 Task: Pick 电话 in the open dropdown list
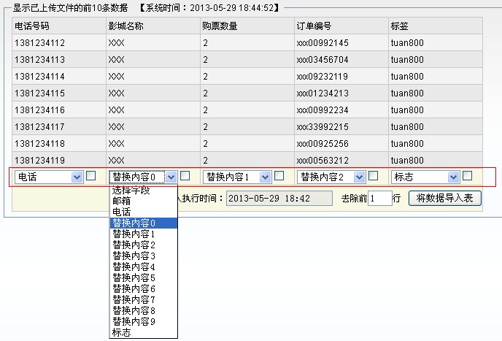[x=121, y=212]
